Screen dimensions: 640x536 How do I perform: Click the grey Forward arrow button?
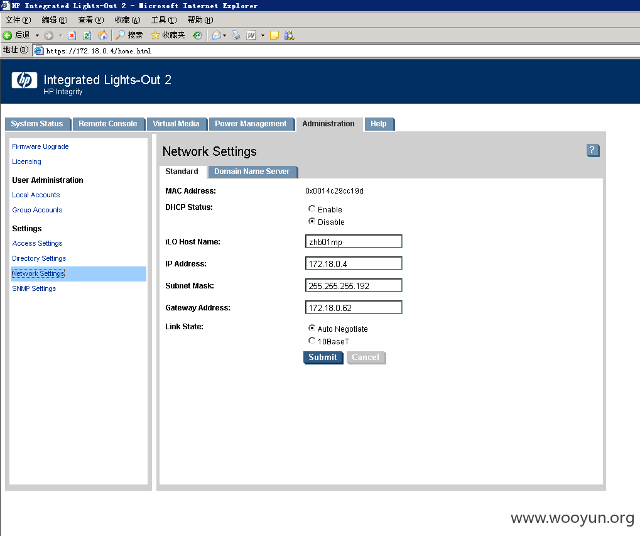click(x=48, y=36)
